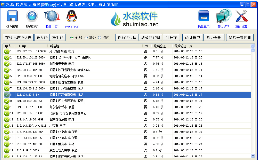Click the green check icon of row 11
Screen dimensions: 258x160
pos(7,113)
